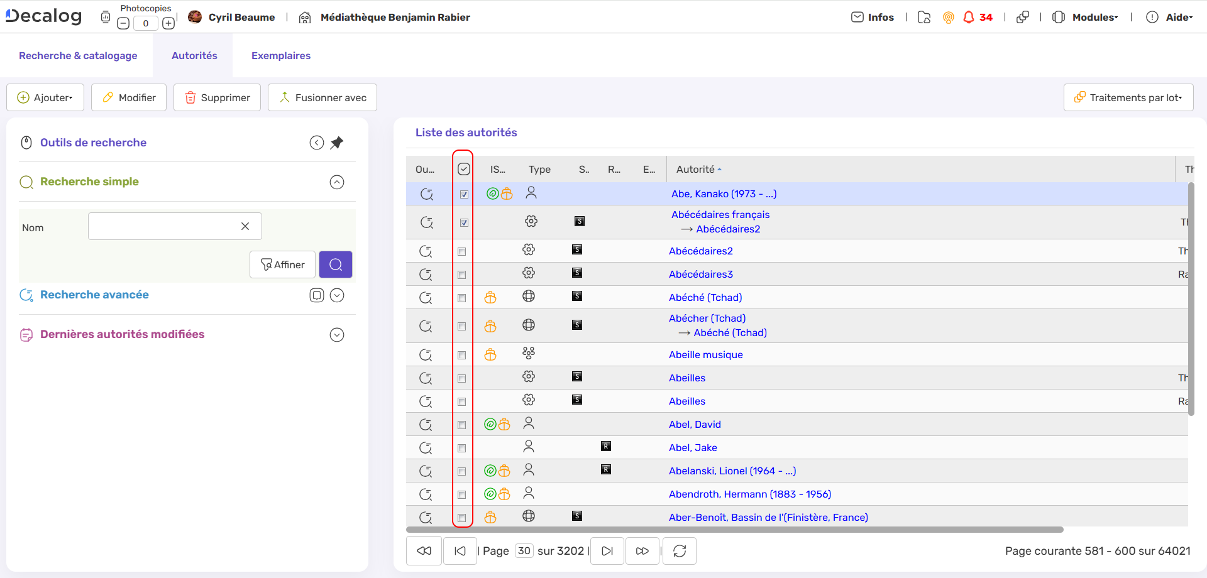
Task: Open advanced search from the row icon beside Abeilles
Action: click(x=427, y=378)
